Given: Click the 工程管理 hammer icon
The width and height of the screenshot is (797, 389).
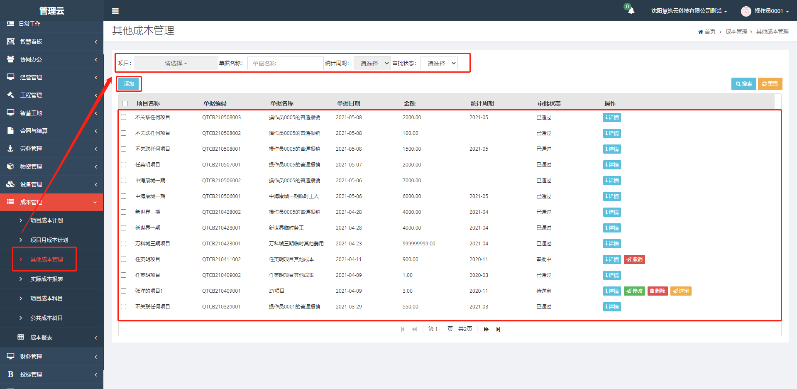Looking at the screenshot, I should click(x=11, y=95).
